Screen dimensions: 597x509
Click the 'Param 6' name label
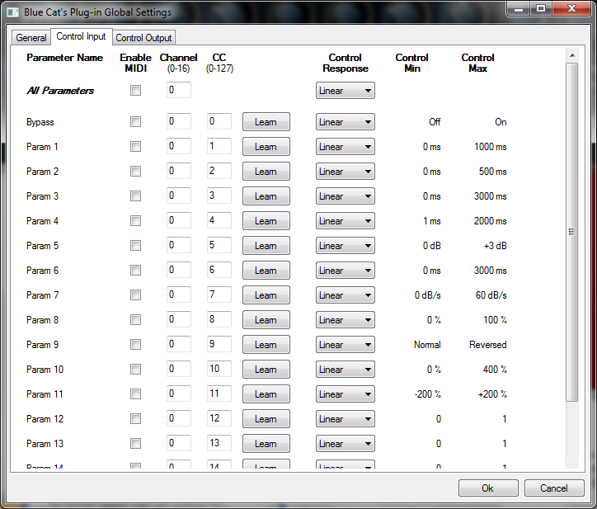coord(42,271)
